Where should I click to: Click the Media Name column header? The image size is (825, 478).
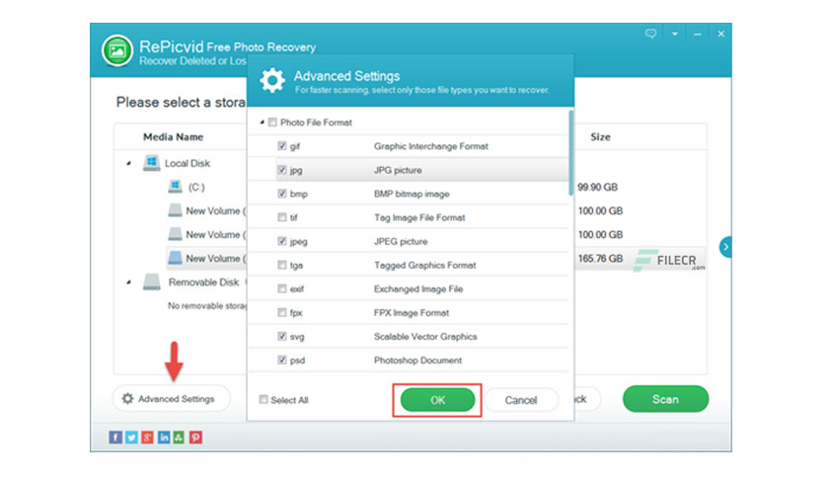click(173, 137)
